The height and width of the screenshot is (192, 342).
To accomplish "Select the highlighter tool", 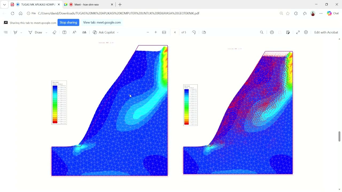I will click(x=15, y=32).
